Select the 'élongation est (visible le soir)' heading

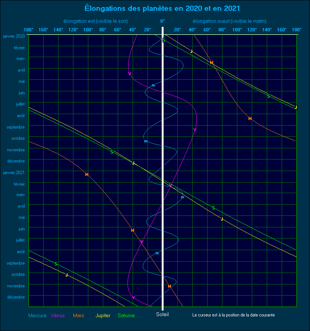96,21
